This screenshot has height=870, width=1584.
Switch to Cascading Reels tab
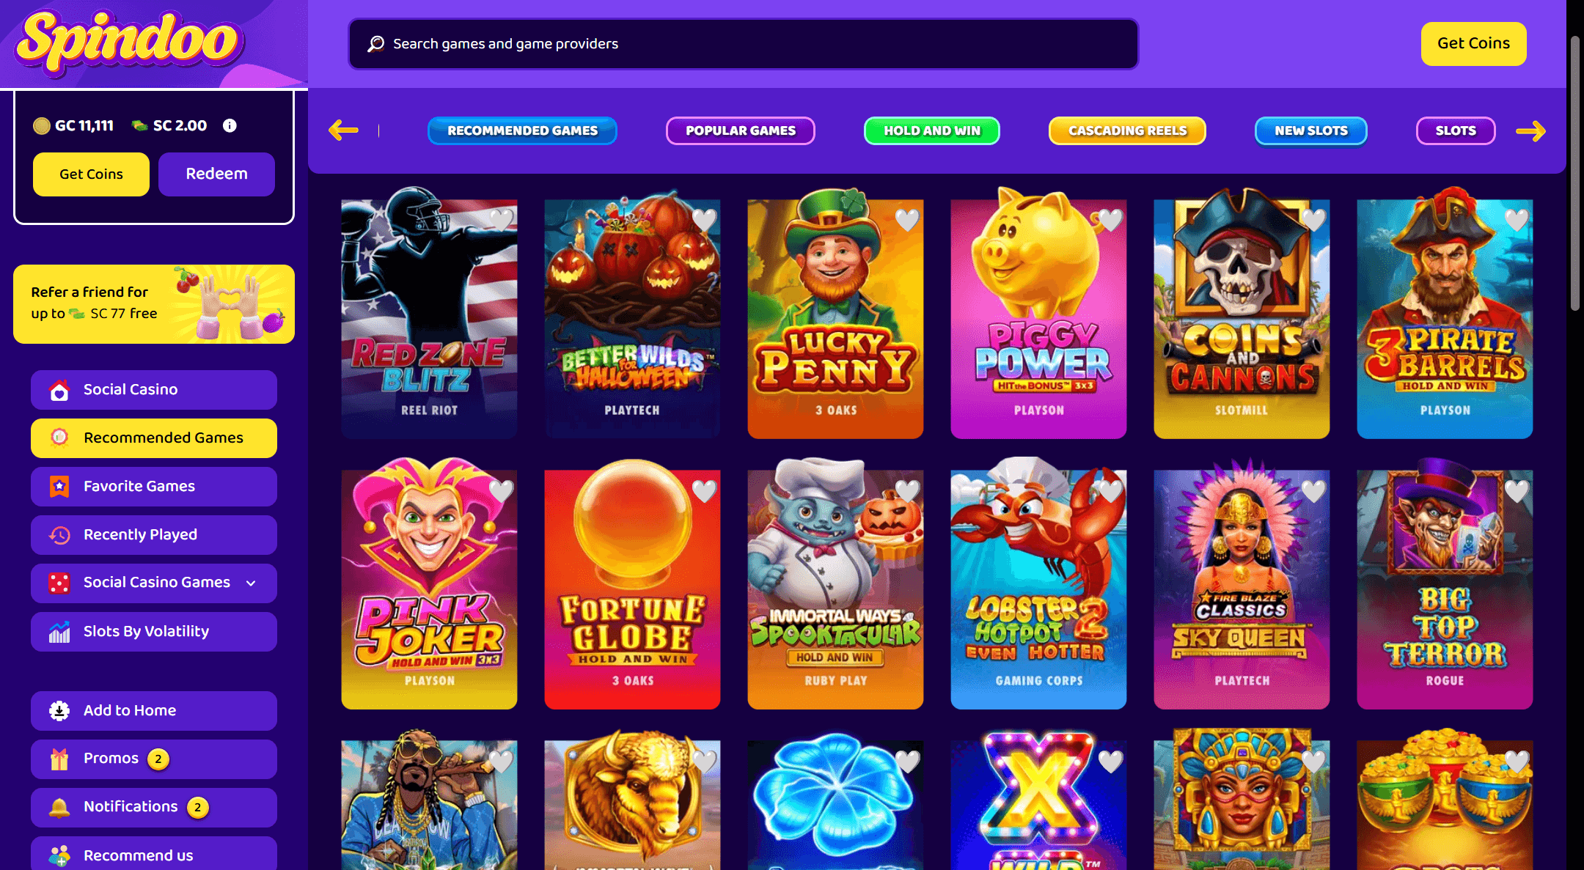point(1127,130)
